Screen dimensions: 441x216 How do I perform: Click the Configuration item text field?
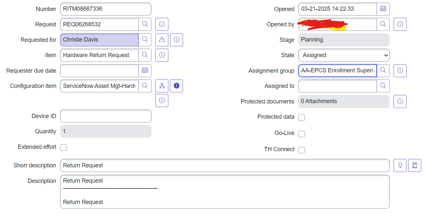pyautogui.click(x=99, y=86)
